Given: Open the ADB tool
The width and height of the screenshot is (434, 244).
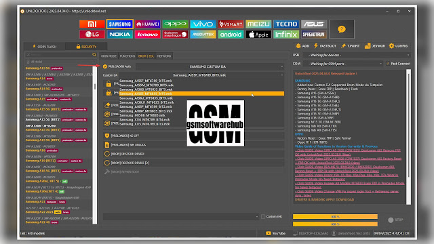Looking at the screenshot, I should 302,46.
